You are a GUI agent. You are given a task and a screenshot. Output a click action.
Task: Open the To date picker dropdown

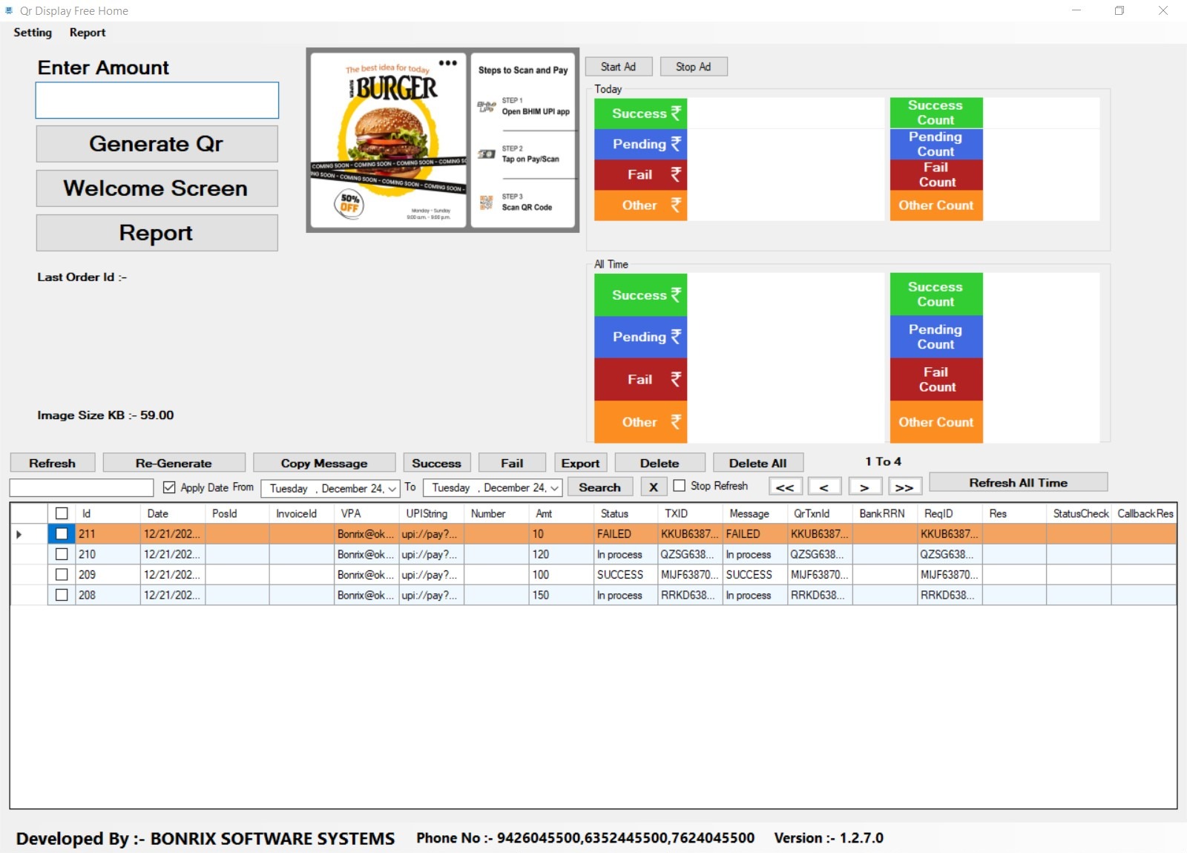554,488
